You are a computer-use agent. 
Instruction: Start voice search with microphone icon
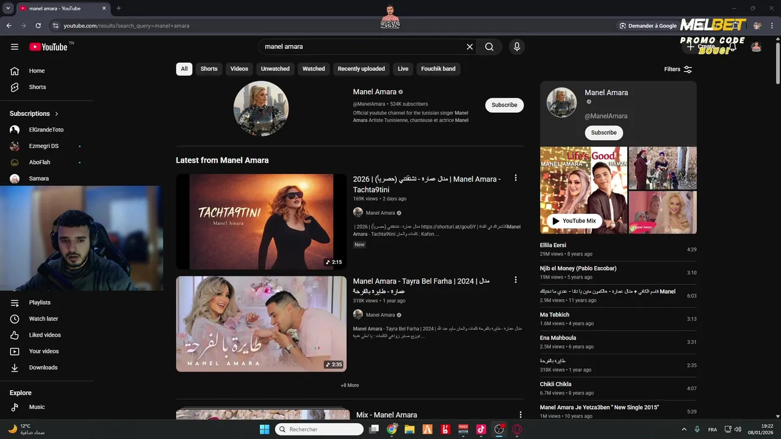pyautogui.click(x=517, y=47)
